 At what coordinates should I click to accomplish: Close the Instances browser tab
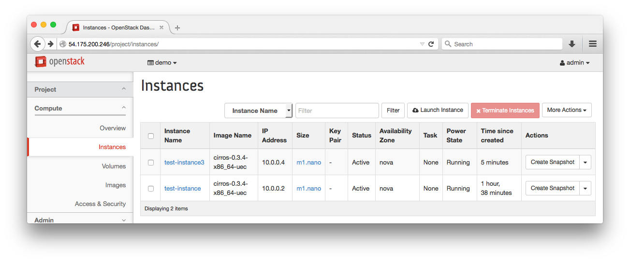[161, 28]
